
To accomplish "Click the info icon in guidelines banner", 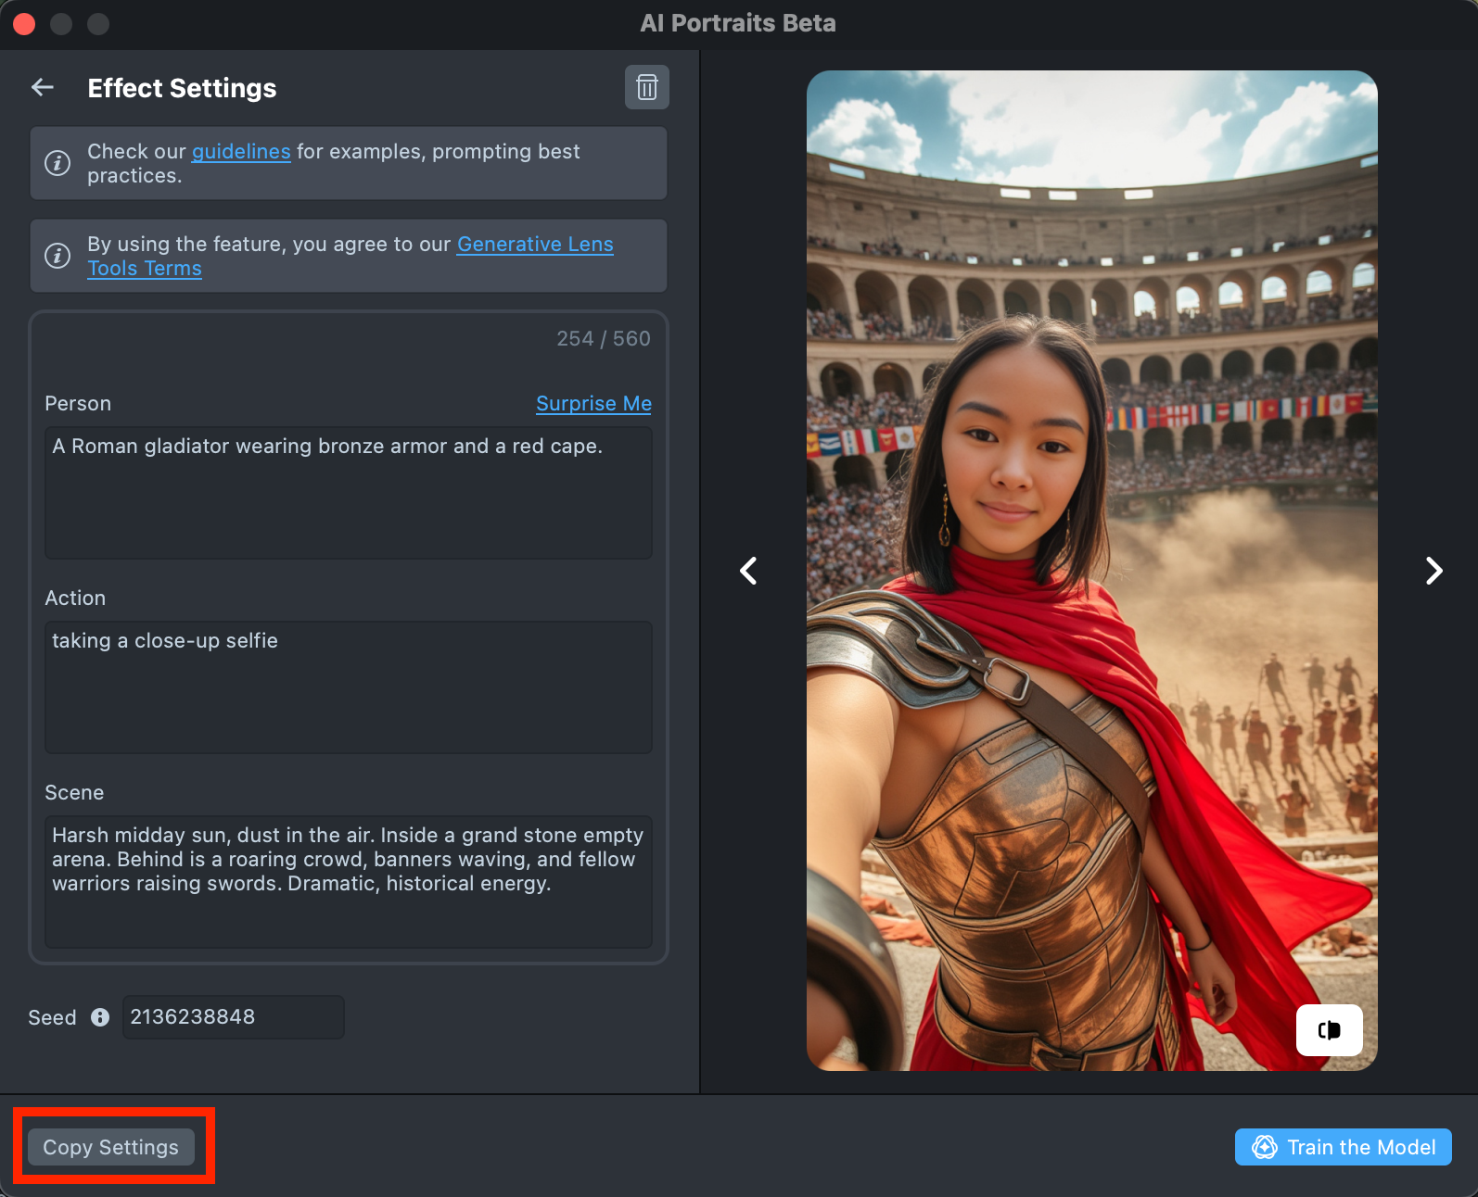I will 57,163.
